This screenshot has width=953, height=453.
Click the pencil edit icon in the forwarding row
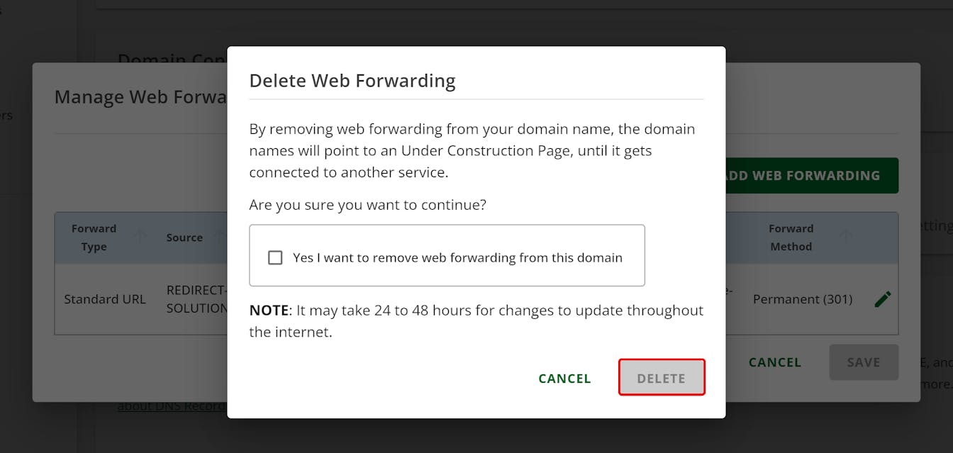(882, 299)
